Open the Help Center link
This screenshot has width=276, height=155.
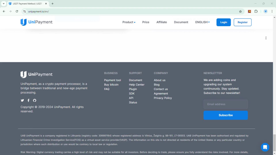click(137, 85)
